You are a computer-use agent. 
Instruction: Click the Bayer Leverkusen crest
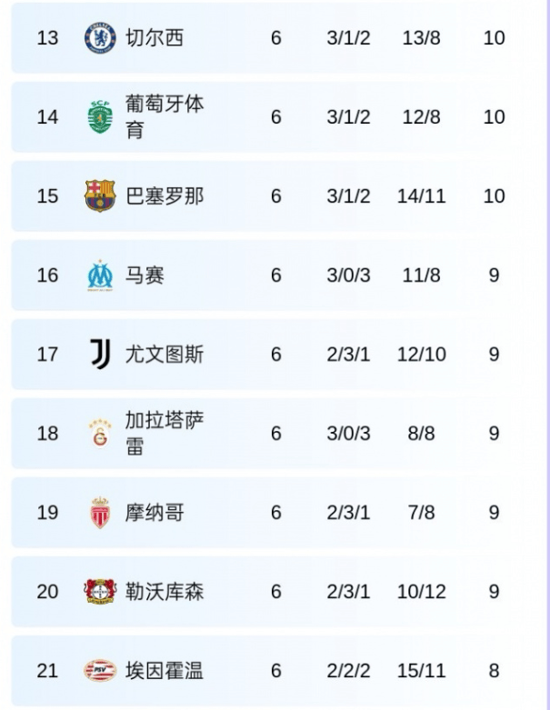pyautogui.click(x=100, y=592)
